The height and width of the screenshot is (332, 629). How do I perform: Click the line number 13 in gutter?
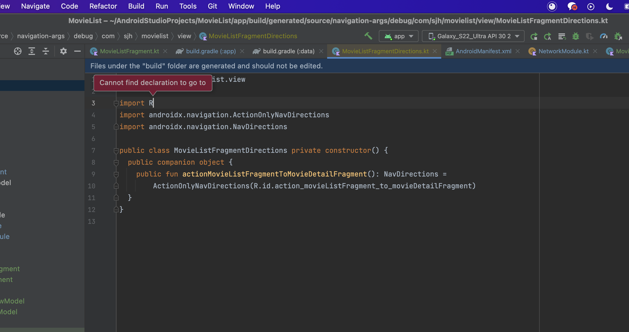point(91,221)
